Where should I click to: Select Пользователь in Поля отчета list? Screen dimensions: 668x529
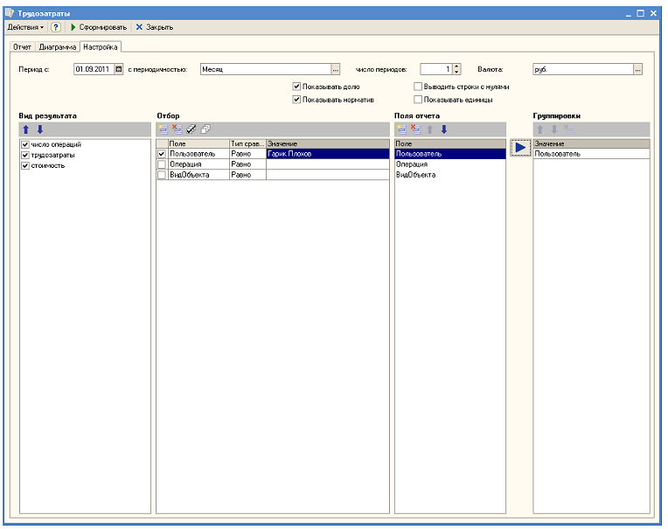pyautogui.click(x=450, y=154)
